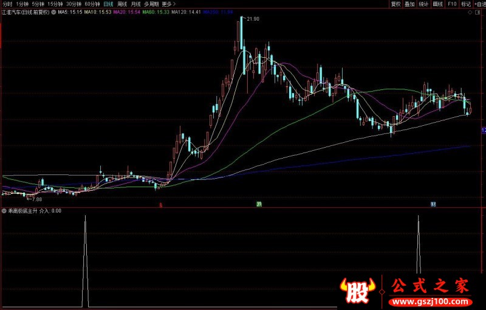486x310 pixels.
Task: Switch to 周线 weekly chart
Action: tap(122, 4)
